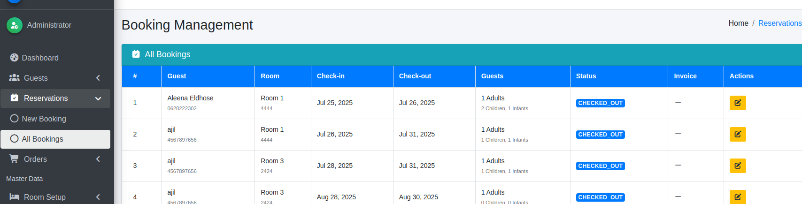Screen dimensions: 802x204
Task: Collapse the Reservations menu chevron
Action: point(98,98)
